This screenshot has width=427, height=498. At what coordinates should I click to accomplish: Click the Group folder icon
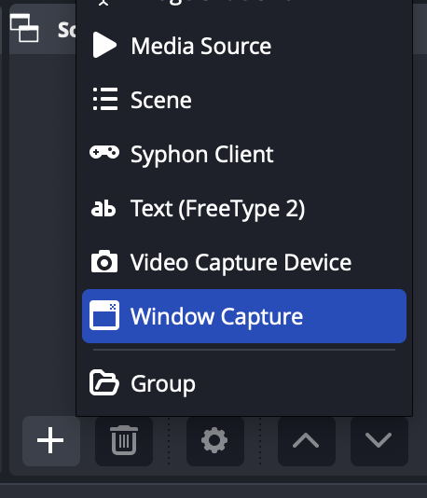(104, 382)
